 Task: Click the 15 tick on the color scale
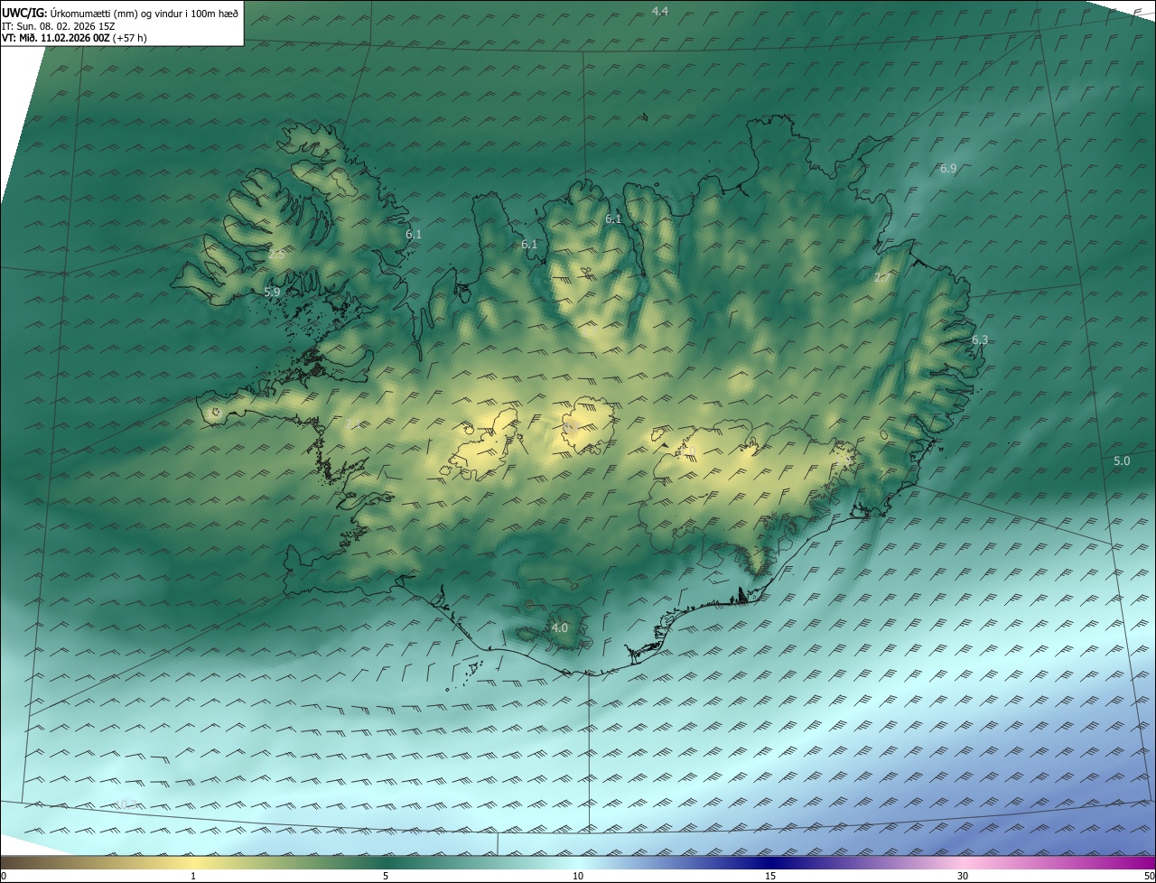tap(769, 876)
